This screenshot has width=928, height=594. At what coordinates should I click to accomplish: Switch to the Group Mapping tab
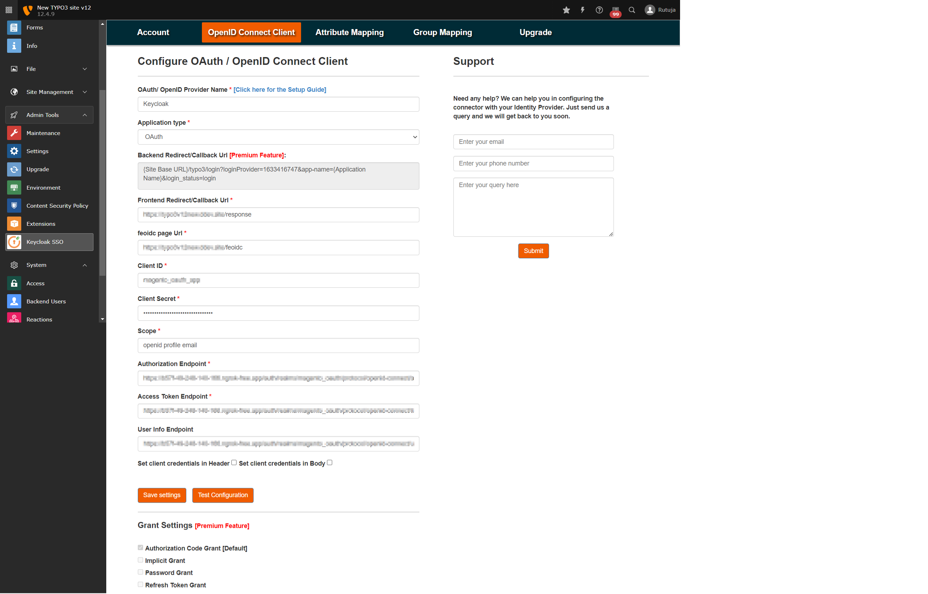point(442,32)
